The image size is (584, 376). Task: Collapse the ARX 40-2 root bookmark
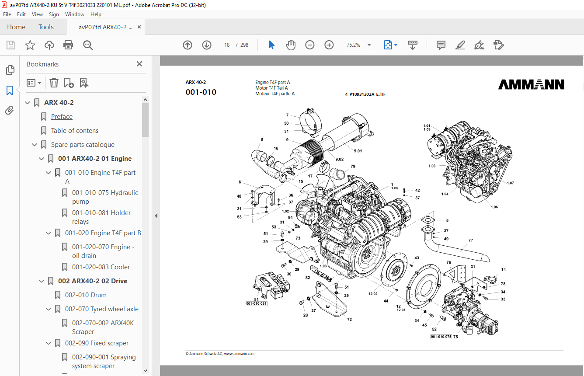click(28, 103)
